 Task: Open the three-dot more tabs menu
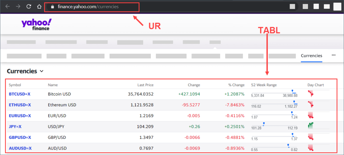click(x=333, y=55)
